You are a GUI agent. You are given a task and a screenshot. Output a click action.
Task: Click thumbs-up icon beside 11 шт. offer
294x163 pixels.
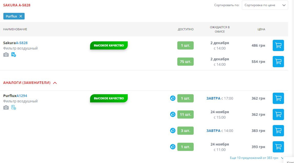(173, 114)
